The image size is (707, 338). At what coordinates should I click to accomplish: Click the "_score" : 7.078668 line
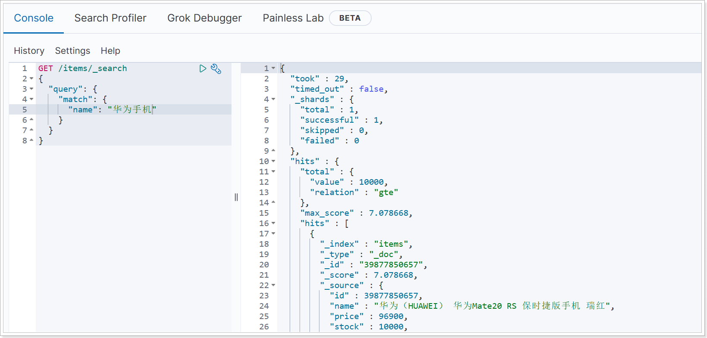pyautogui.click(x=369, y=275)
